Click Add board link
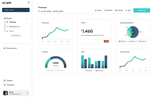The width and height of the screenshot is (155, 100). point(16,36)
